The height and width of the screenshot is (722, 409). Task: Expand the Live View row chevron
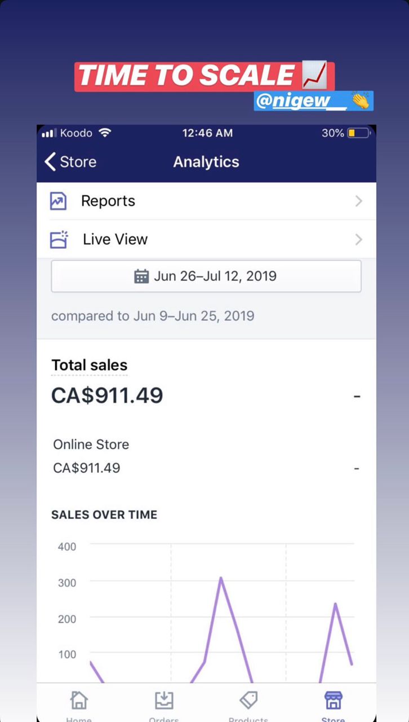pyautogui.click(x=359, y=239)
